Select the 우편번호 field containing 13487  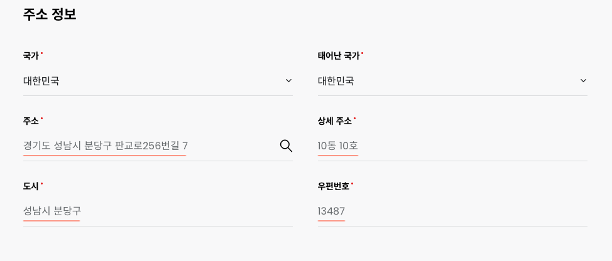click(452, 211)
